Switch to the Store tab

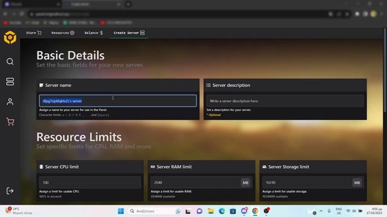[x=34, y=33]
